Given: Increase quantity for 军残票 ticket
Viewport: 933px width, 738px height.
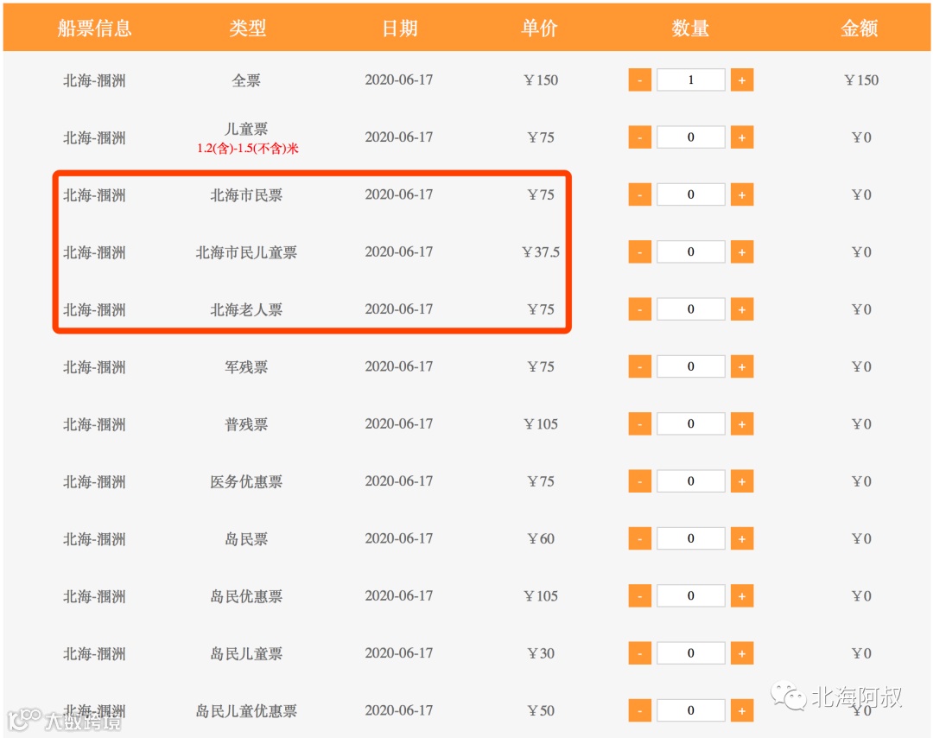Looking at the screenshot, I should pos(742,366).
